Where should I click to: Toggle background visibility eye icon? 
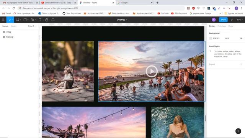[x=241, y=38]
